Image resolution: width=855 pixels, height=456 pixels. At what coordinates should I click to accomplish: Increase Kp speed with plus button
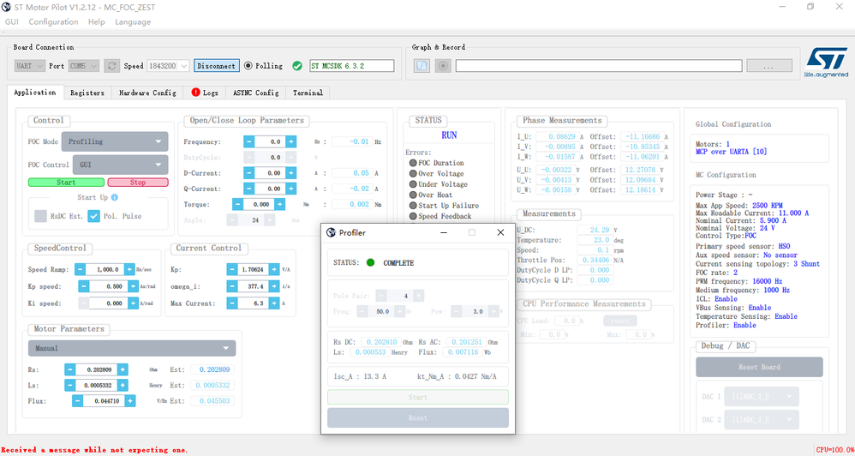point(133,286)
